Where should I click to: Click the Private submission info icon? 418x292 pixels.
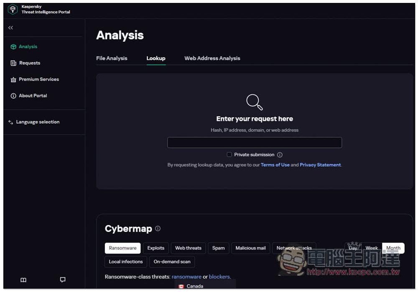point(280,155)
